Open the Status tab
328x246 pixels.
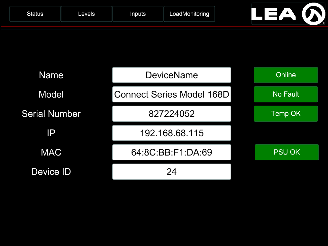coord(35,14)
